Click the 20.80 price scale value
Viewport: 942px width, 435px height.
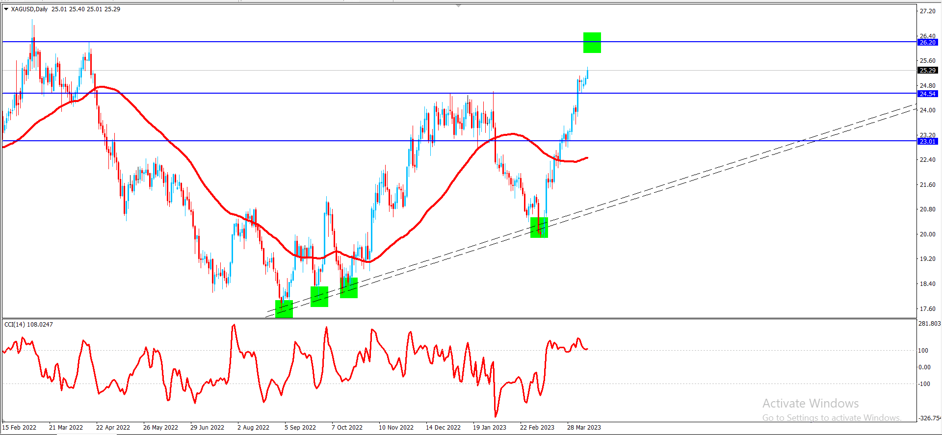[x=927, y=209]
